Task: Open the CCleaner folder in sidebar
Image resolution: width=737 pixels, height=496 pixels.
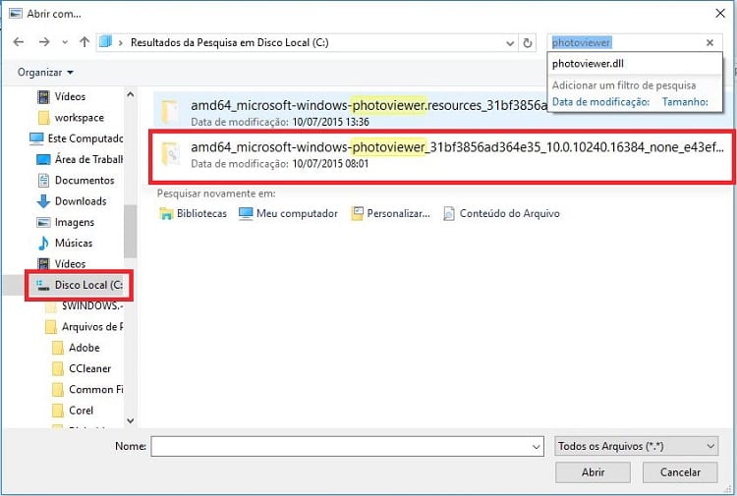Action: (x=82, y=368)
